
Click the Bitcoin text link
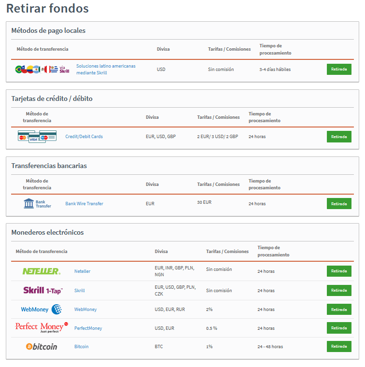(81, 347)
